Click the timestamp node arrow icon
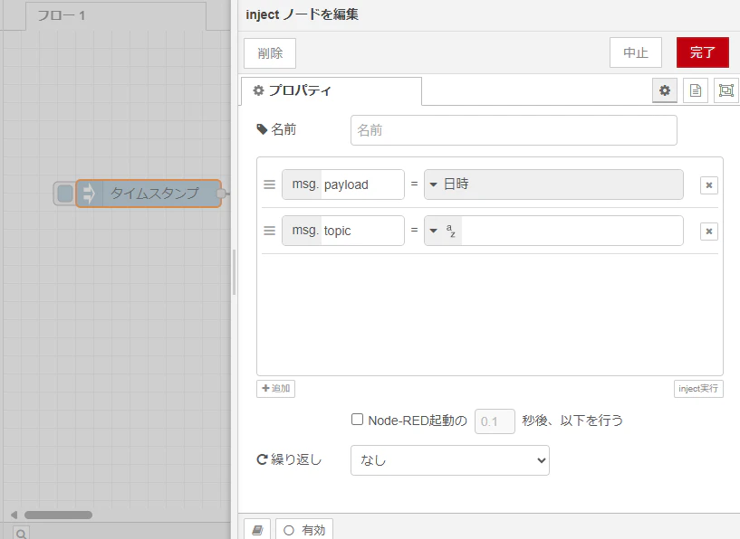This screenshot has height=539, width=740. click(x=89, y=194)
